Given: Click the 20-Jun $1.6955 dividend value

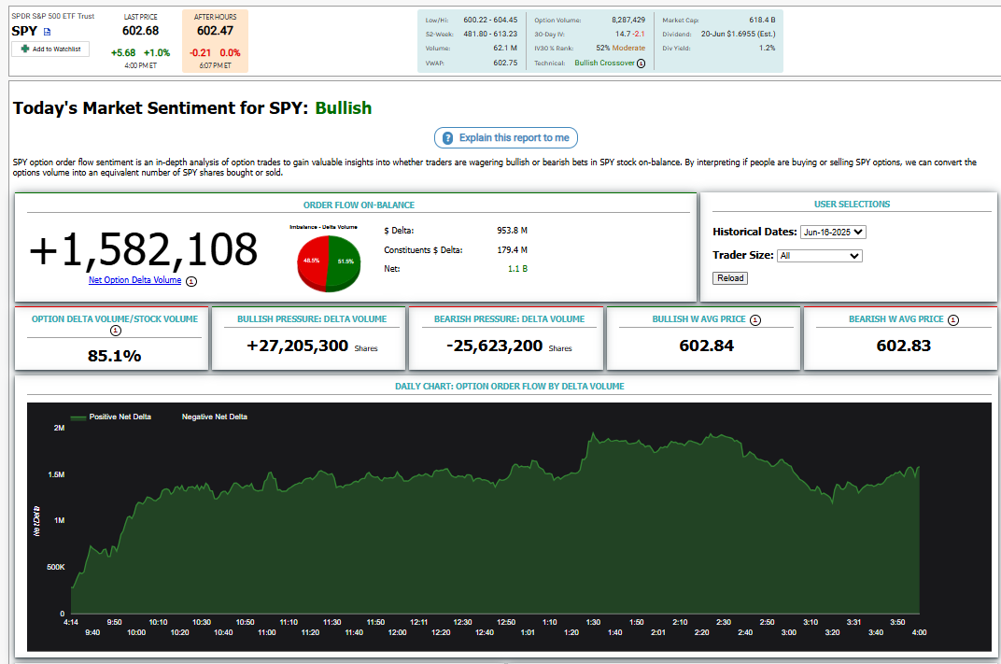Looking at the screenshot, I should coord(738,34).
